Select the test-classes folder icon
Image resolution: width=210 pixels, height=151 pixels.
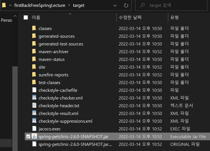coord(34,82)
